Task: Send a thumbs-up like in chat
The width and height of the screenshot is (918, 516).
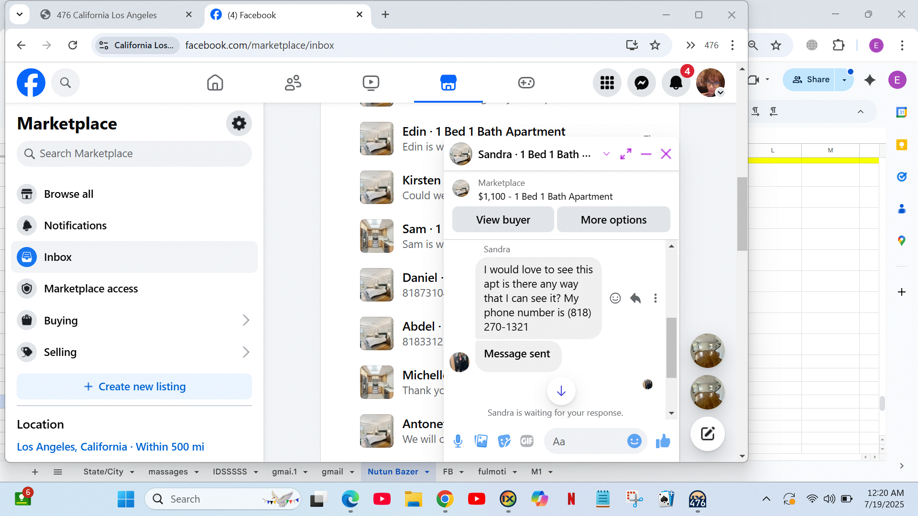Action: [663, 441]
